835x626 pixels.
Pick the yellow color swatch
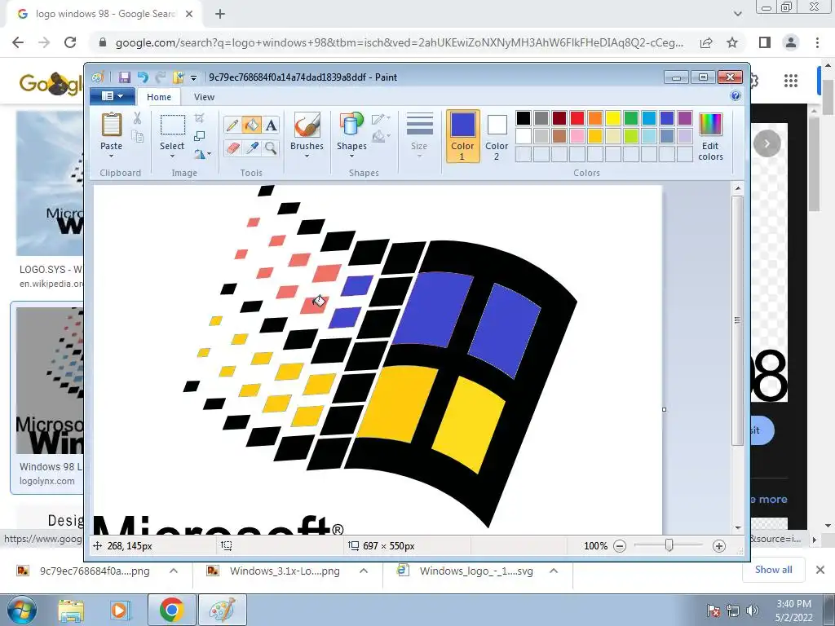613,118
